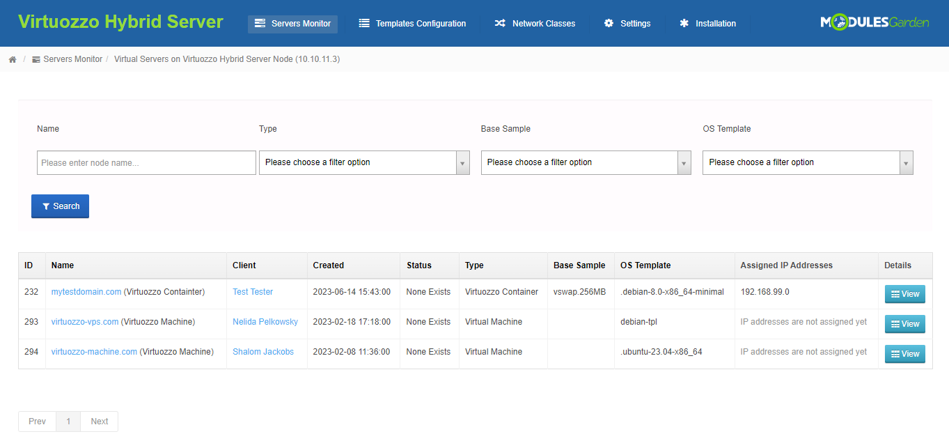
Task: Click the home icon in the breadcrumb
Action: click(x=13, y=59)
